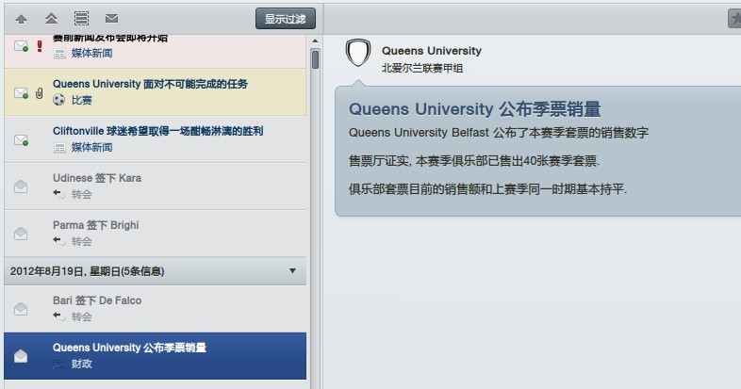Click the message heading Queens University 公布季票销量
Viewport: 741px width, 389px height.
[x=474, y=109]
